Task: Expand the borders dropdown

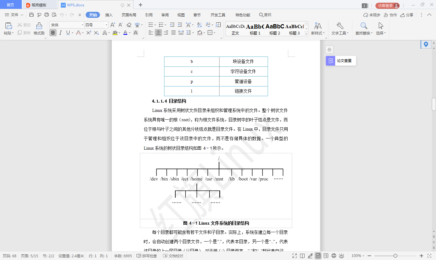Action: pos(215,33)
